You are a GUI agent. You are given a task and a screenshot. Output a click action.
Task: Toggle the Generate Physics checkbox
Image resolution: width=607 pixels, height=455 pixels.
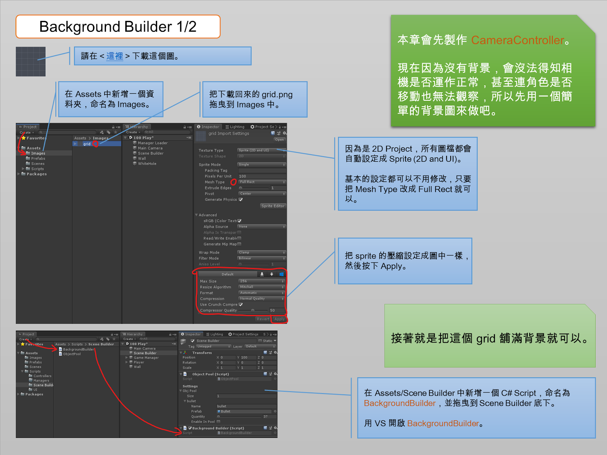241,199
